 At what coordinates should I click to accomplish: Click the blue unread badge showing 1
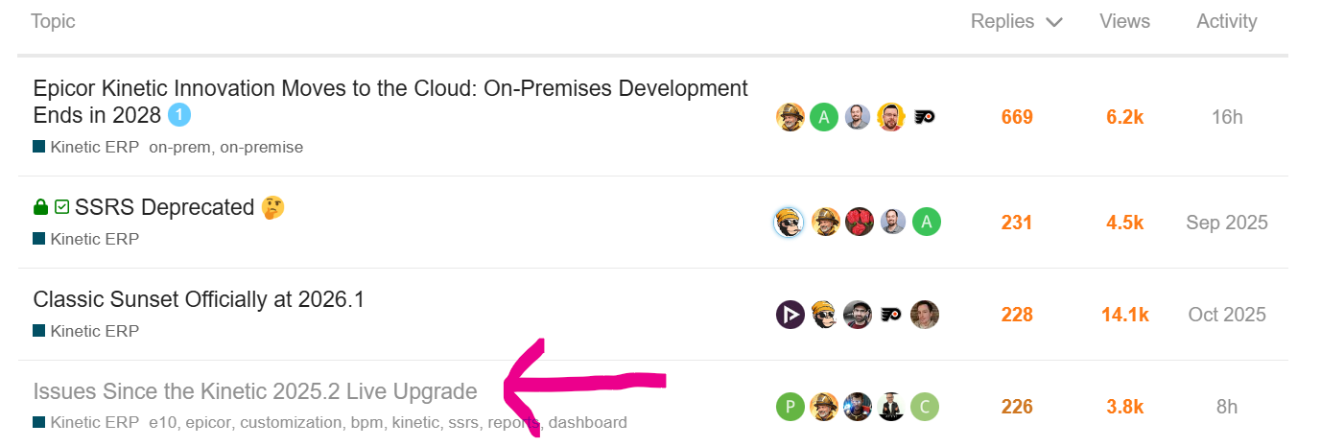[179, 116]
